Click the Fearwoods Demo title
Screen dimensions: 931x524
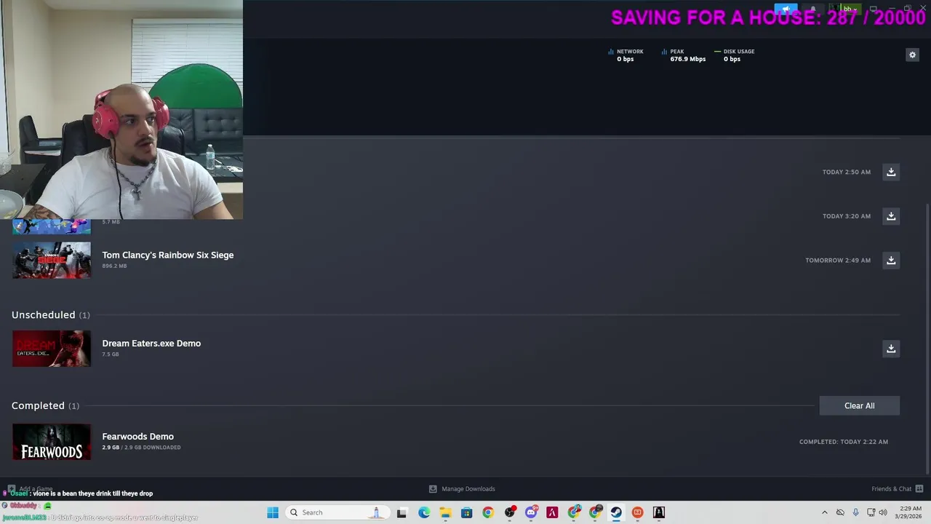[x=138, y=437]
